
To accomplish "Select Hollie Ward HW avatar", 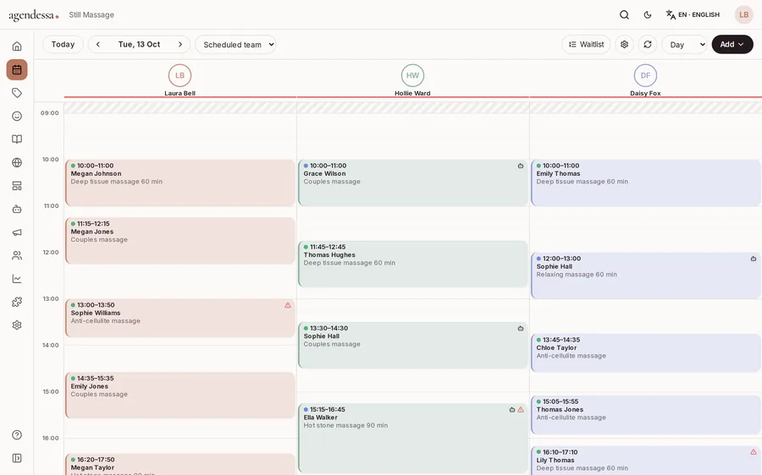I will tap(412, 75).
